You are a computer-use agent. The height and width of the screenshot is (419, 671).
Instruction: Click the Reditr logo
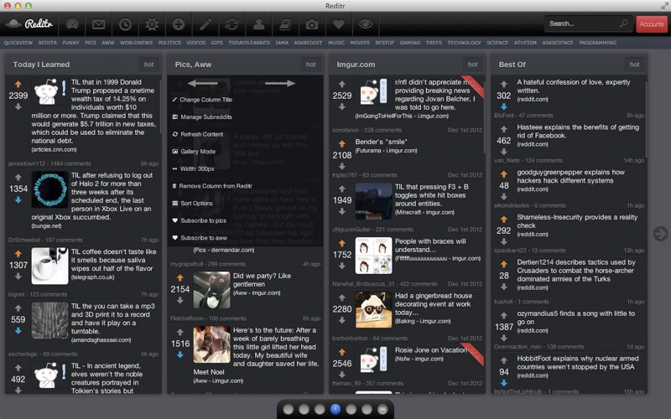[29, 24]
